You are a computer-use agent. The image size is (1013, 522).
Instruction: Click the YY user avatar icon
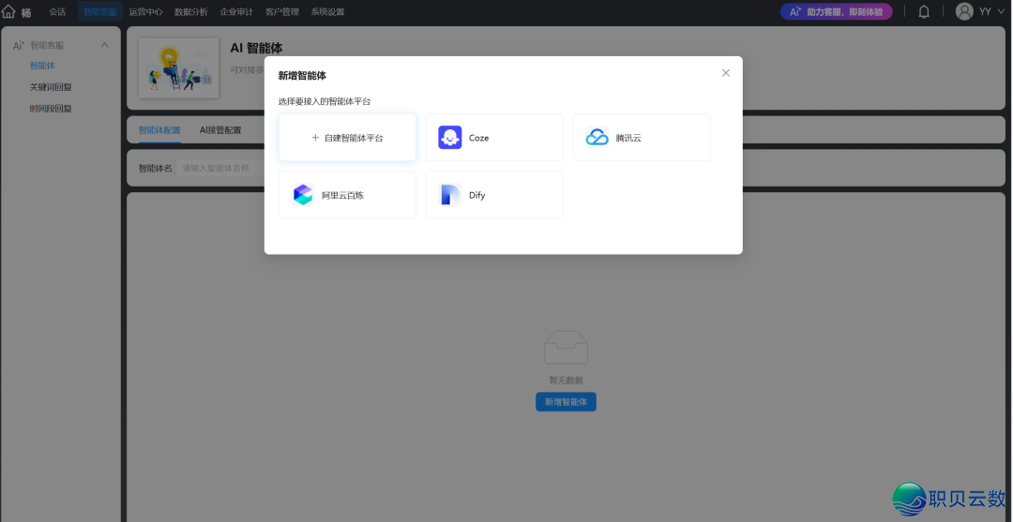[964, 11]
